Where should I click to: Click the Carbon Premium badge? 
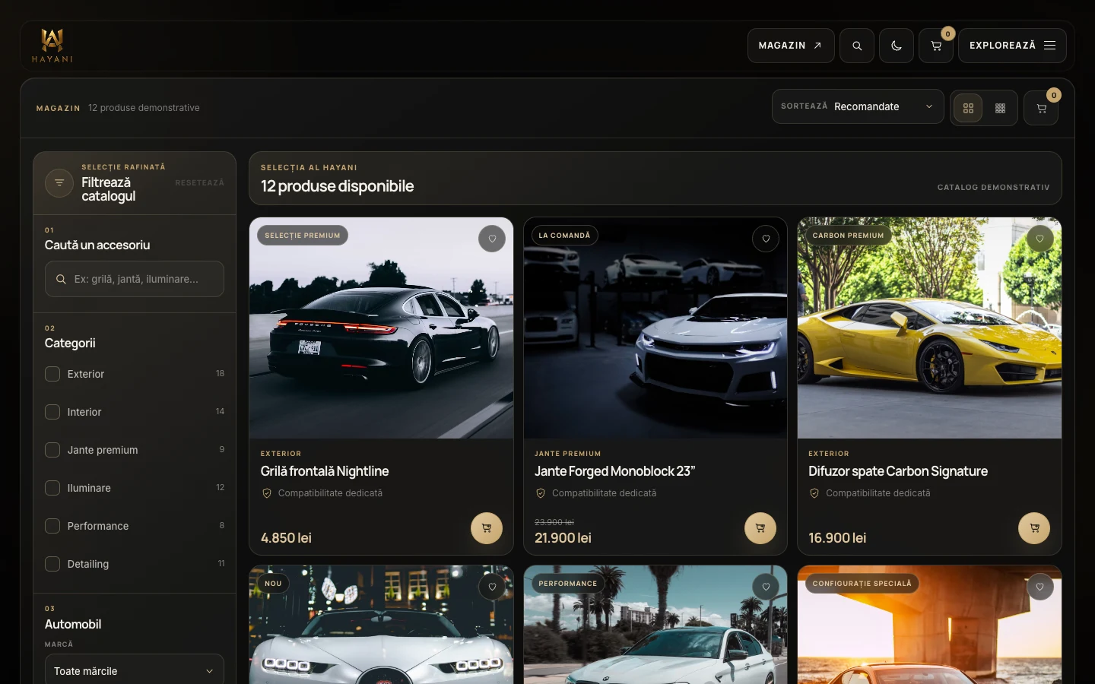click(x=848, y=236)
